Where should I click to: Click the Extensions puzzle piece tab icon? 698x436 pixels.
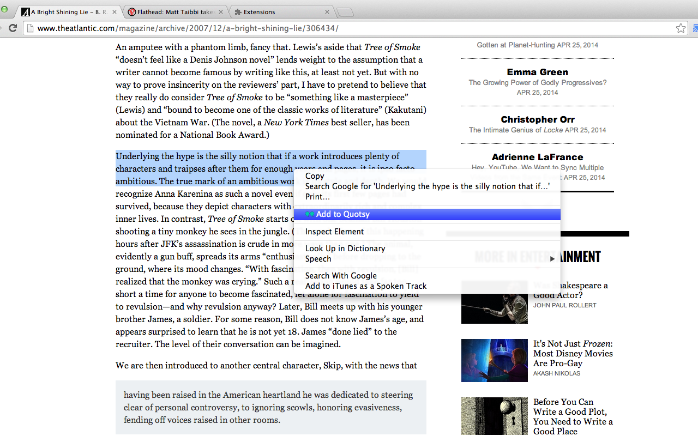(237, 12)
